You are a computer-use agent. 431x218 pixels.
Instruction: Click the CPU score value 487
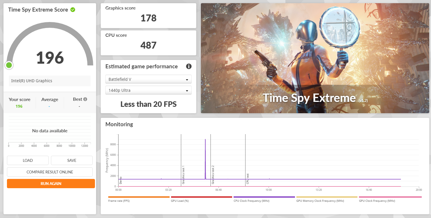pos(148,45)
